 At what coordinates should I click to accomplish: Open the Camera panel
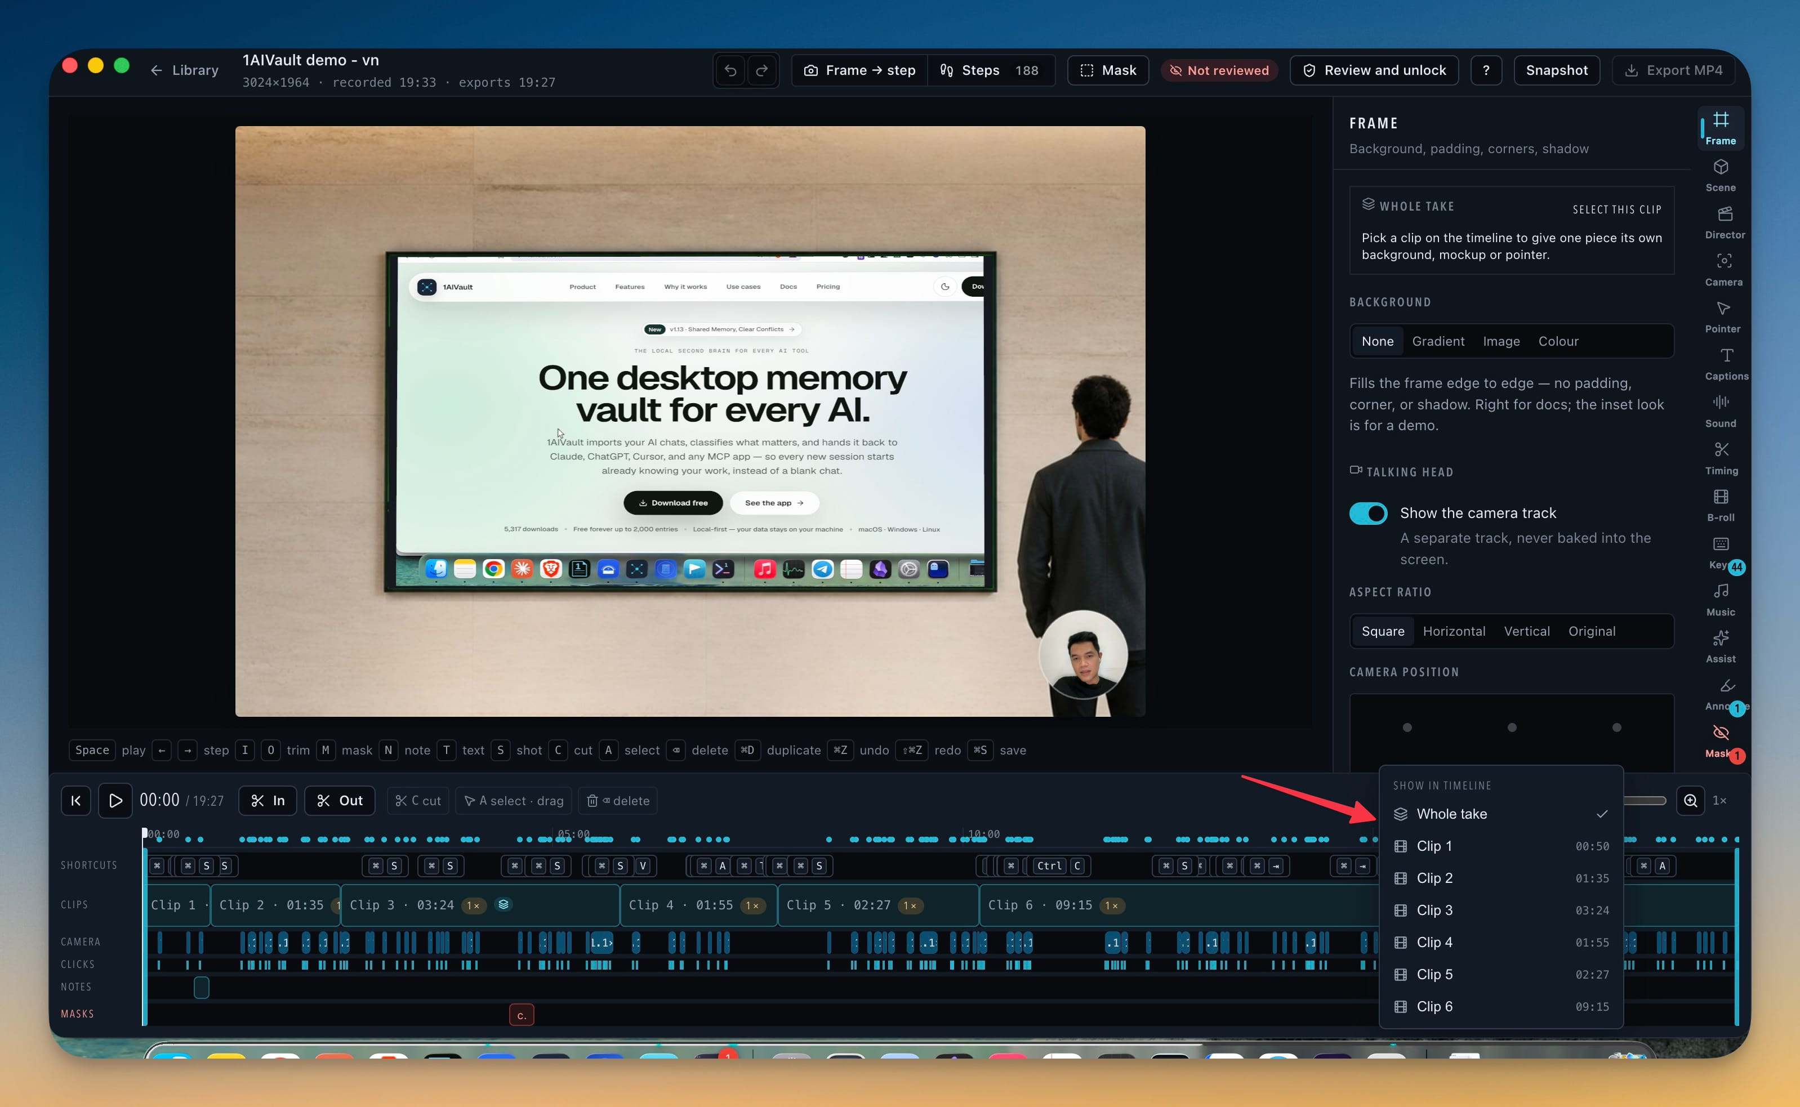pos(1723,270)
